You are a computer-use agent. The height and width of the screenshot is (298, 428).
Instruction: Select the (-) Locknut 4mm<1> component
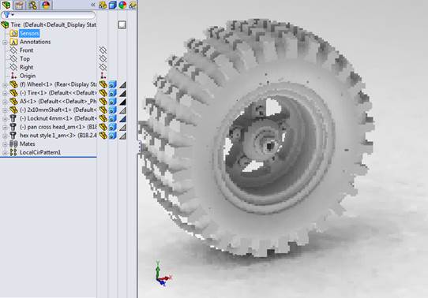coord(58,118)
